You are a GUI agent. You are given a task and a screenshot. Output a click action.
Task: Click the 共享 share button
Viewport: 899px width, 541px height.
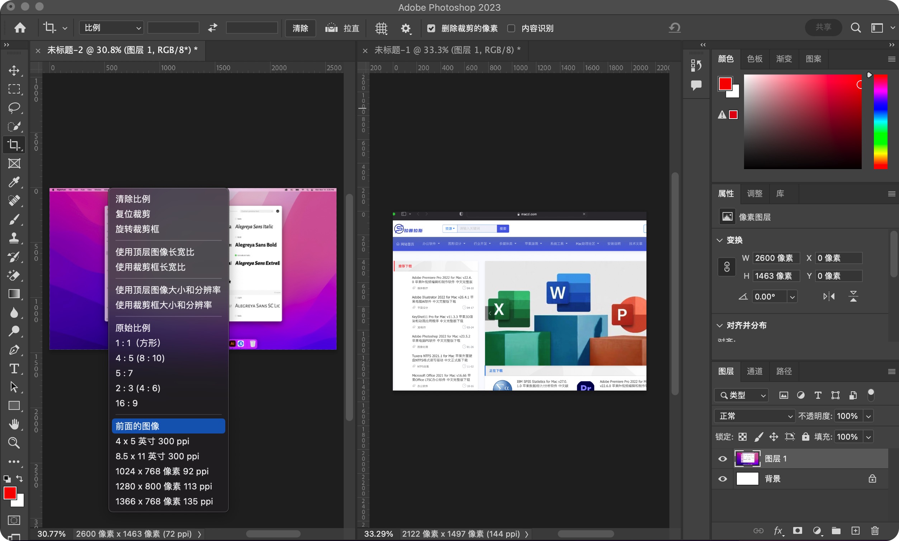823,27
